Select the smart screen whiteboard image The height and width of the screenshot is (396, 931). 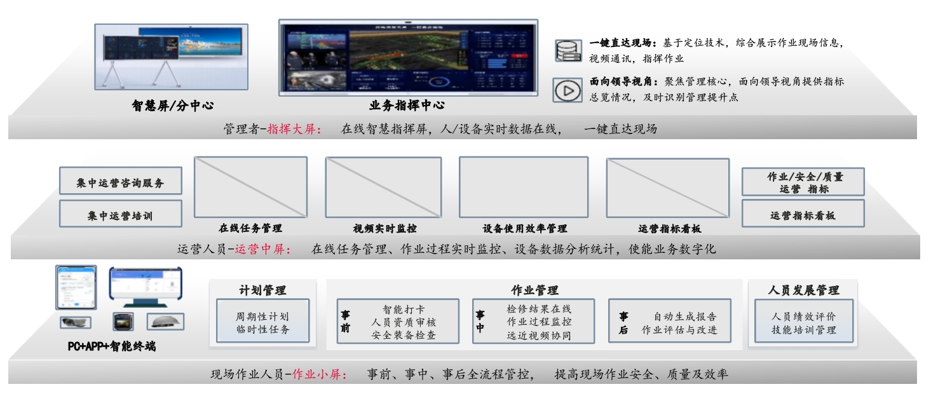coord(172,57)
